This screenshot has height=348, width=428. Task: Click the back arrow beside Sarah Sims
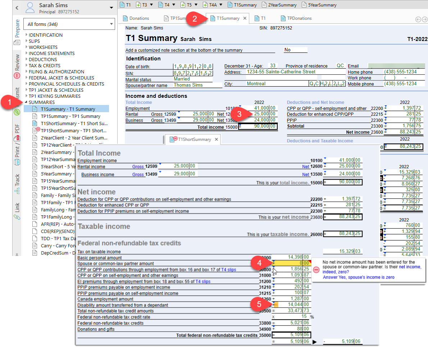tap(17, 8)
